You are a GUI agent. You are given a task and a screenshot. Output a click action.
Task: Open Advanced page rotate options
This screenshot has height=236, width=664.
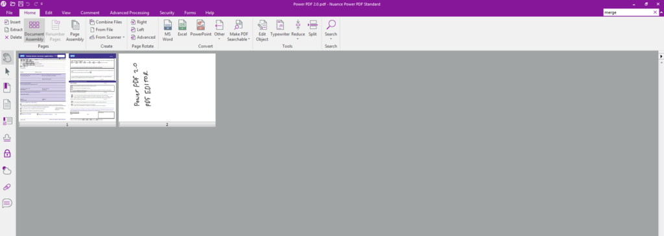point(143,37)
